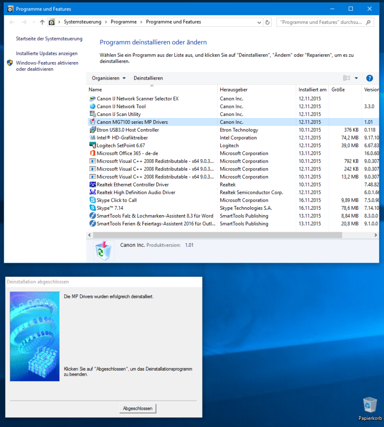The image size is (384, 427).
Task: Expand the view options dropdown arrow
Action: [x=356, y=78]
